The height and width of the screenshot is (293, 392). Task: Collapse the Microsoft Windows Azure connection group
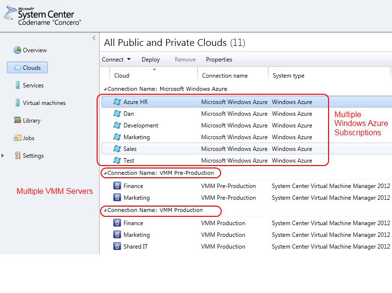pyautogui.click(x=105, y=89)
